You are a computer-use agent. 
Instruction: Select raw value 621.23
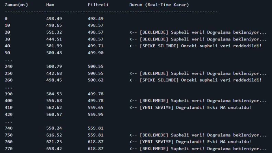point(54,142)
